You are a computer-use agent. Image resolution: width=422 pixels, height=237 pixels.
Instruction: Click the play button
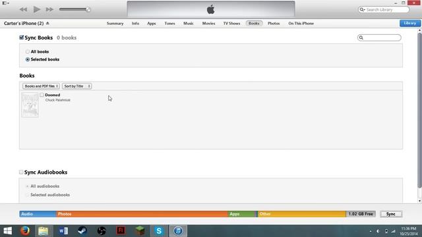37,9
